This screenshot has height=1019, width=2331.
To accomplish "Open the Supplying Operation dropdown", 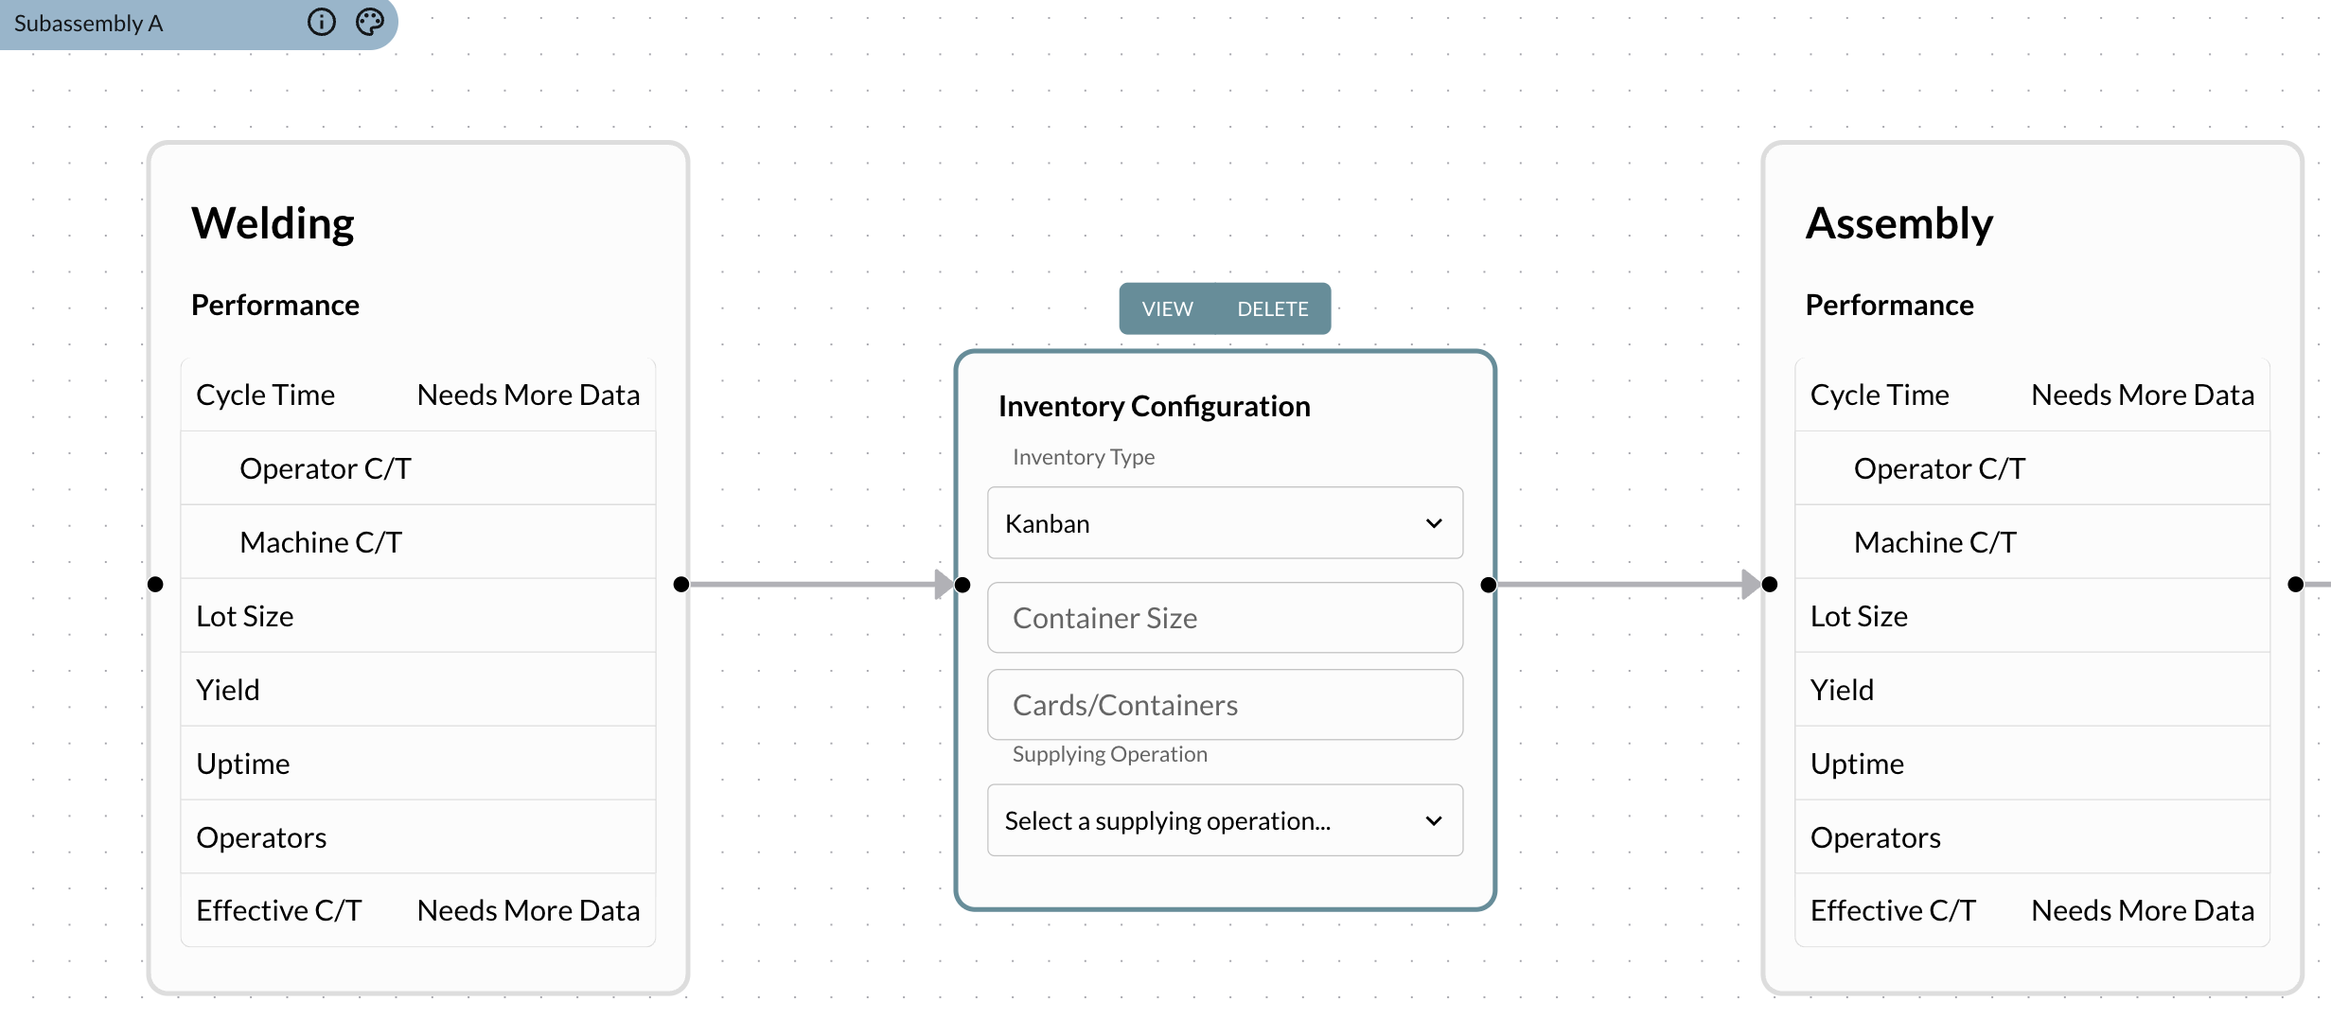I will point(1224,819).
